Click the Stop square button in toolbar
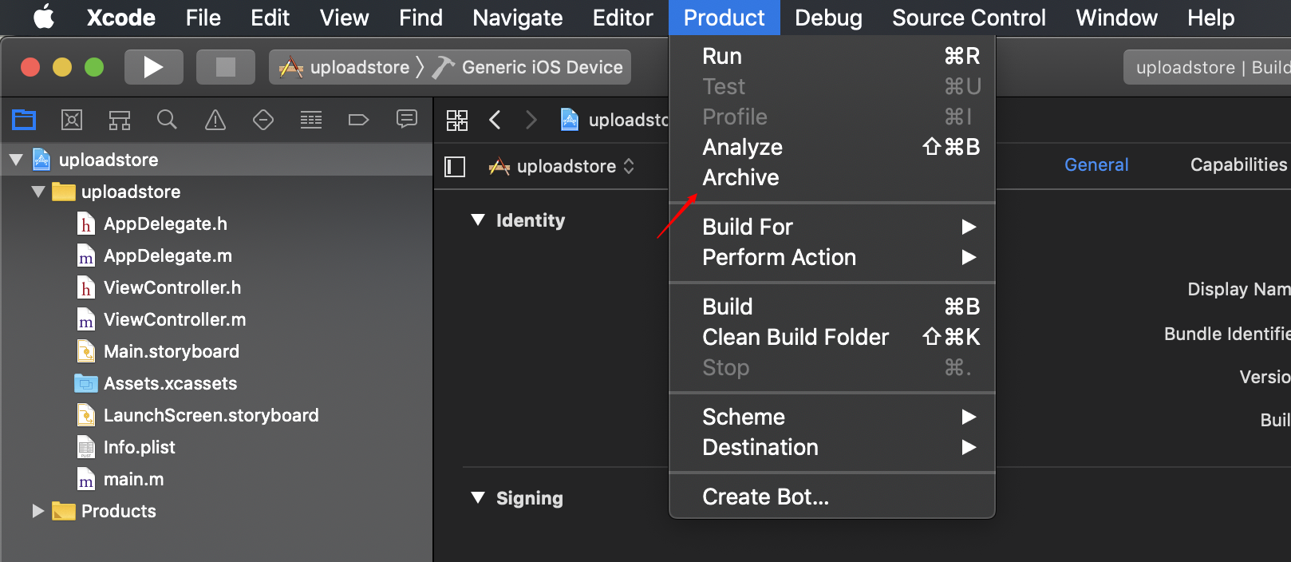Viewport: 1291px width, 562px height. pyautogui.click(x=226, y=67)
